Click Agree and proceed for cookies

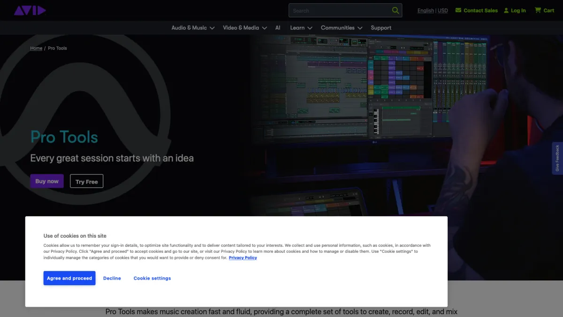coord(69,278)
